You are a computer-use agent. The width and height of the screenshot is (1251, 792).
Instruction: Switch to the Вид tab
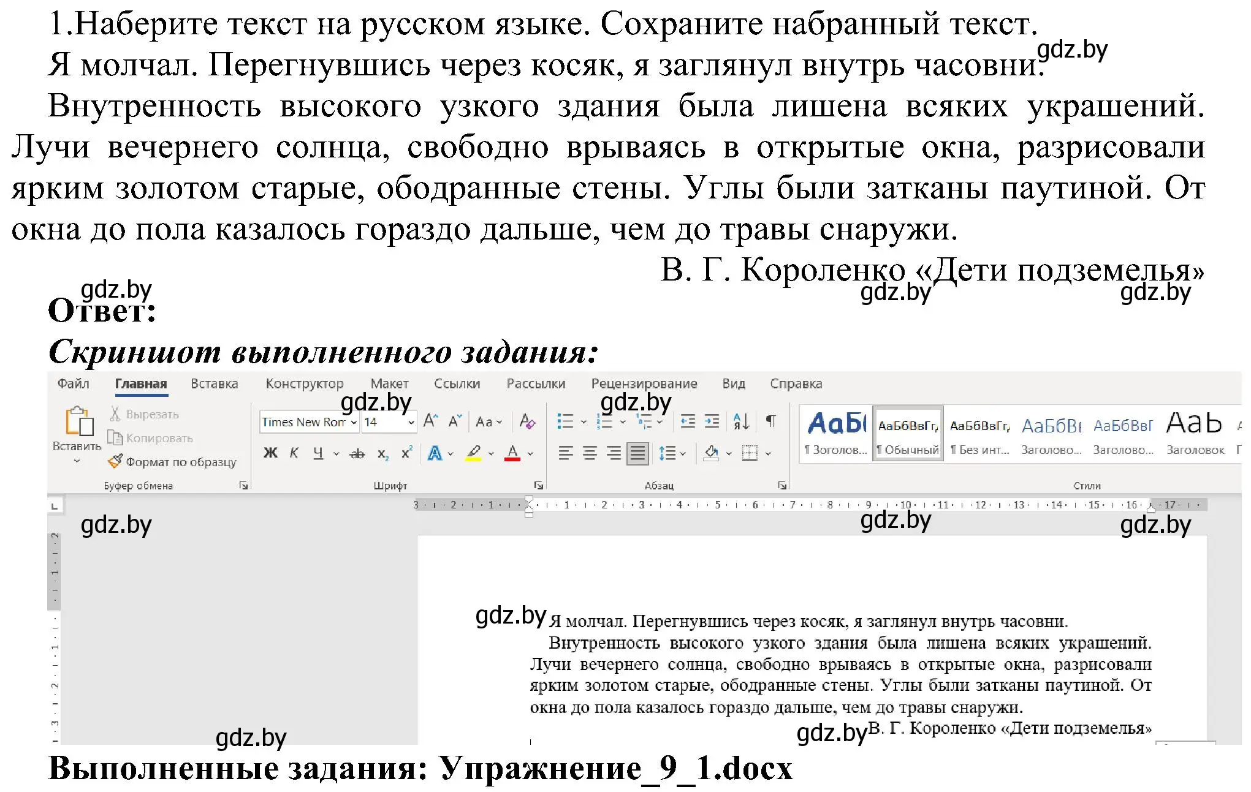(x=734, y=384)
